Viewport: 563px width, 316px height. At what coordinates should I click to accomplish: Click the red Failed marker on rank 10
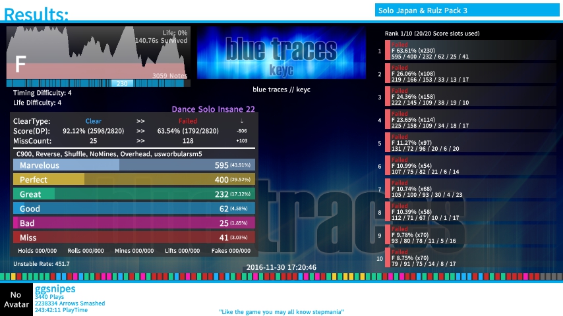point(388,258)
